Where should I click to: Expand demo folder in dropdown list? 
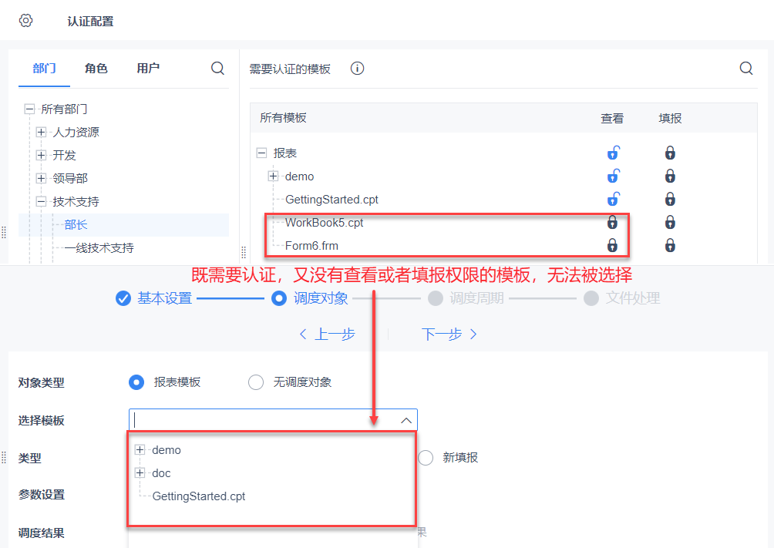click(x=140, y=450)
